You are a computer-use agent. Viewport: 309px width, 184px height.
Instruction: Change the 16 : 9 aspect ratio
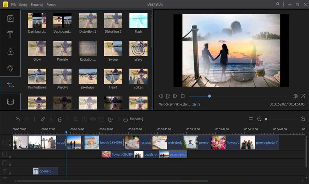click(x=196, y=104)
